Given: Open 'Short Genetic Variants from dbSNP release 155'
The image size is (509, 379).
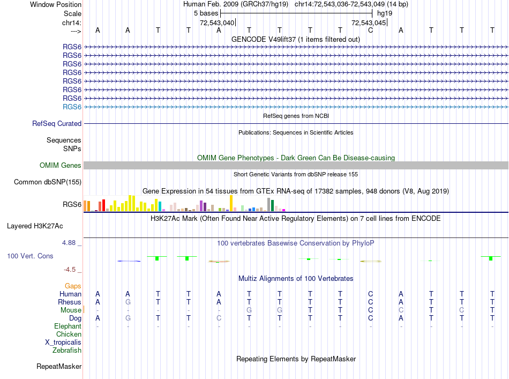Looking at the screenshot, I should pyautogui.click(x=296, y=174).
